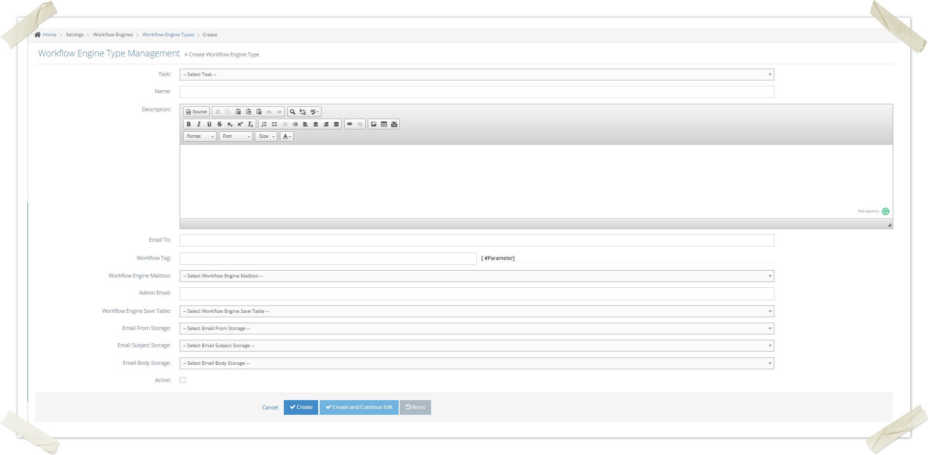Insert a numbered list in the editor
Viewport: 928px width, 455px height.
[x=265, y=124]
